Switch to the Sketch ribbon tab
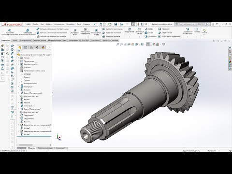The image size is (232, 174). (15, 40)
